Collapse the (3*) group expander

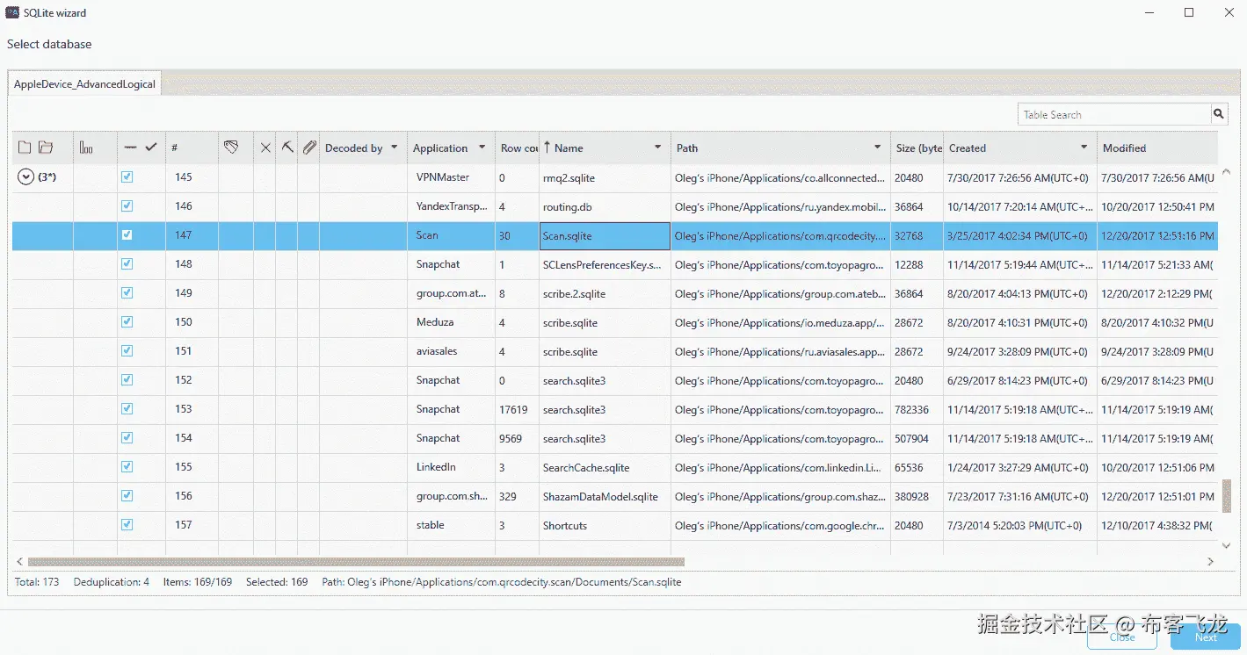(25, 177)
